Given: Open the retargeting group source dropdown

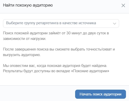Looking at the screenshot, I should click(61, 23).
